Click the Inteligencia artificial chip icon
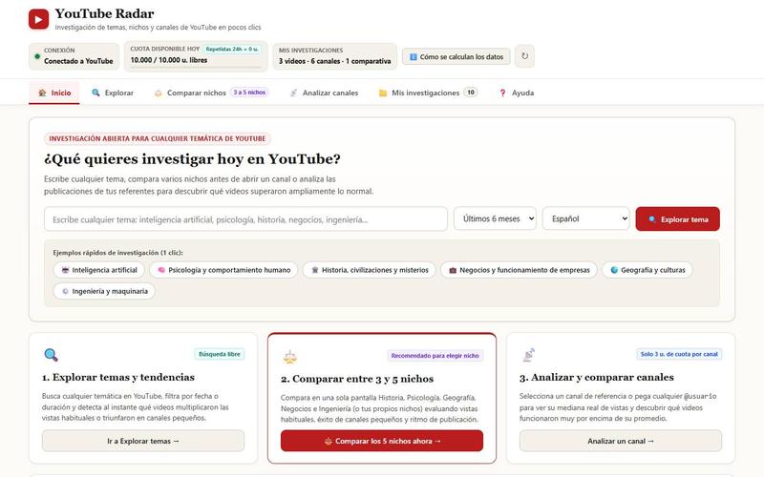Viewport: 764px width, 477px height. 65,270
